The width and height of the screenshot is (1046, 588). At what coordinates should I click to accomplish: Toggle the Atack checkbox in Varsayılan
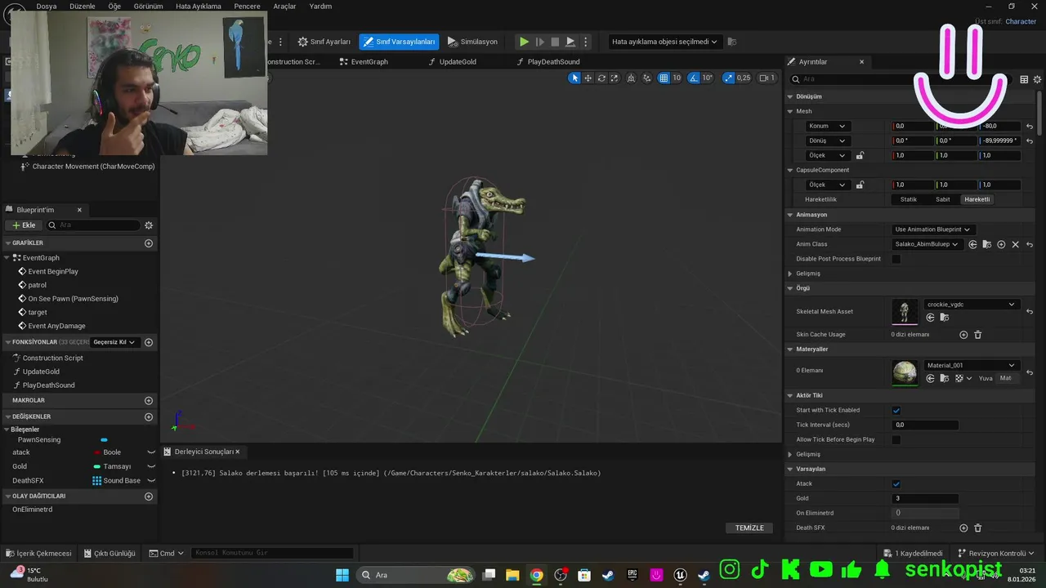896,483
